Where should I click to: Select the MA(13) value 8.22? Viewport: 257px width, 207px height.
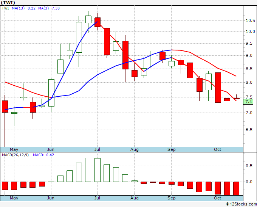31,8
